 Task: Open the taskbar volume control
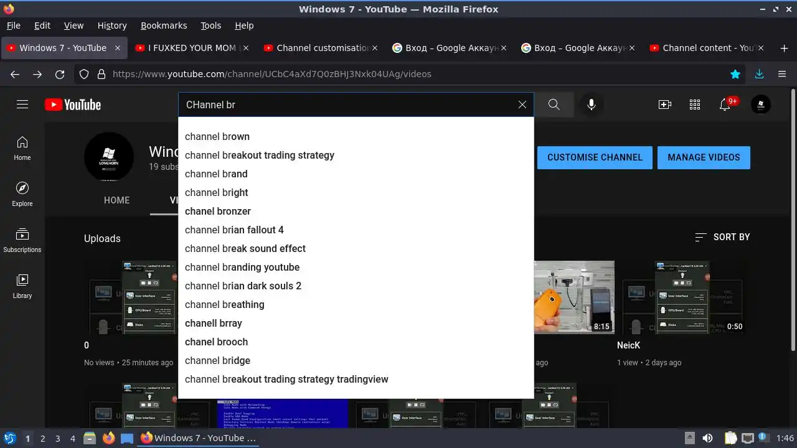click(x=707, y=438)
